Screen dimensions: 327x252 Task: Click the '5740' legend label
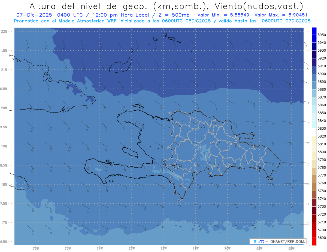click(x=322, y=199)
